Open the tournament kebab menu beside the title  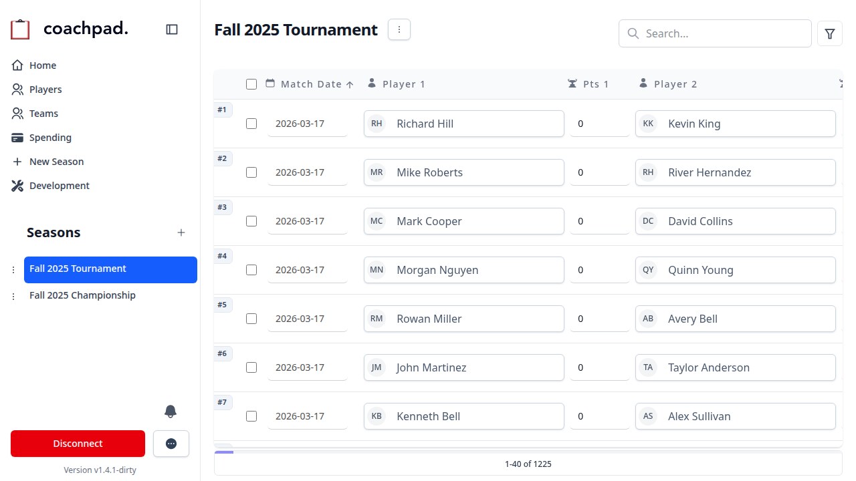[399, 29]
